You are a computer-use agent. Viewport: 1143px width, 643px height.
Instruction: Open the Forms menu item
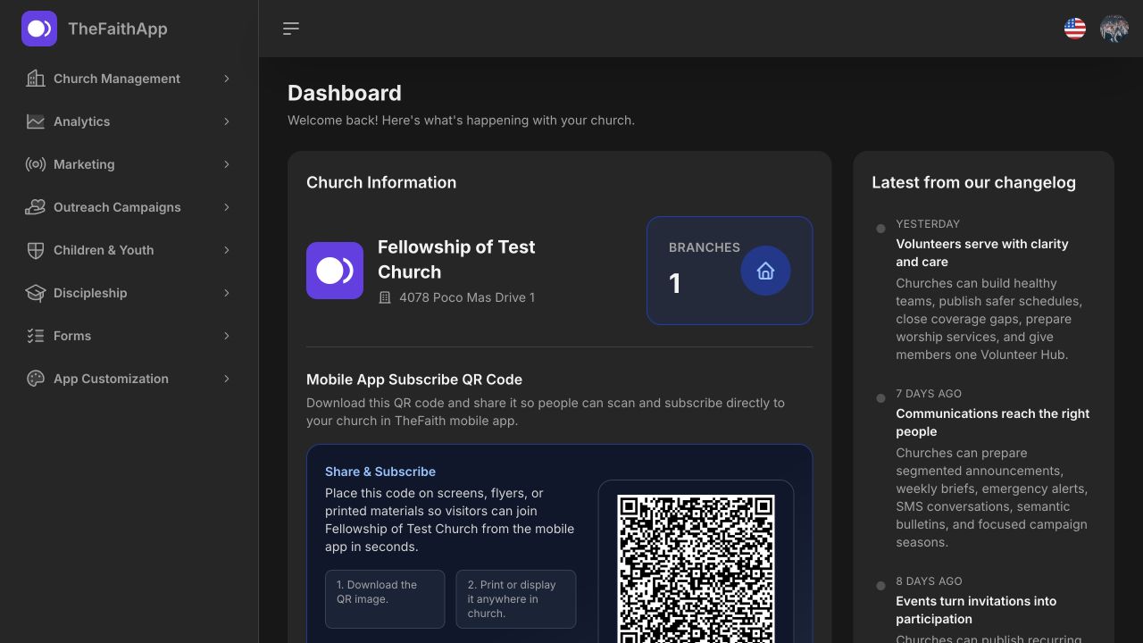coord(129,336)
